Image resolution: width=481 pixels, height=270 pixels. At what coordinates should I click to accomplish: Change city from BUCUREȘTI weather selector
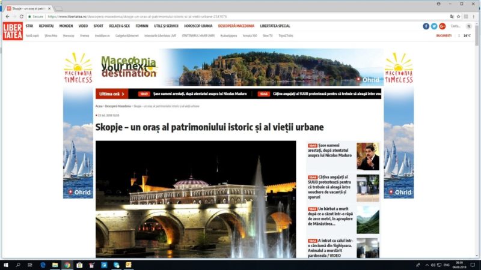[x=444, y=36]
